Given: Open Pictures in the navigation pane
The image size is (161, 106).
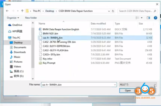Looking at the screenshot, I should click(16, 62).
